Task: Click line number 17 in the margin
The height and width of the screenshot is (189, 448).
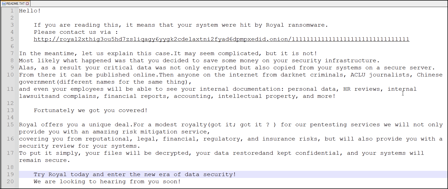Action: [x=10, y=153]
